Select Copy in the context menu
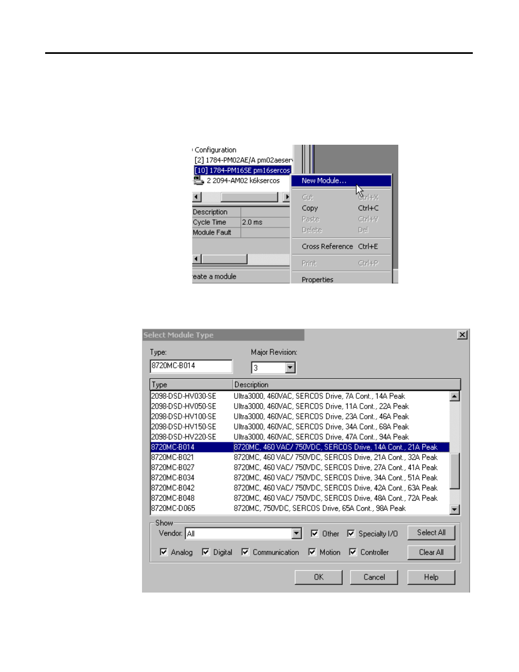519x672 pixels. (341, 208)
